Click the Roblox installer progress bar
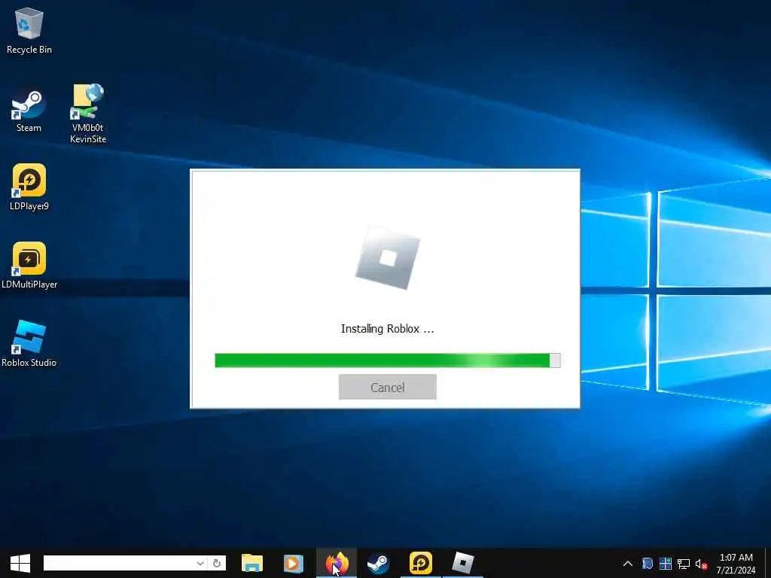 coord(388,360)
